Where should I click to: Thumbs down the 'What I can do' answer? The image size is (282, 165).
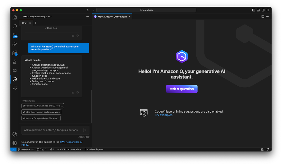(x=78, y=92)
